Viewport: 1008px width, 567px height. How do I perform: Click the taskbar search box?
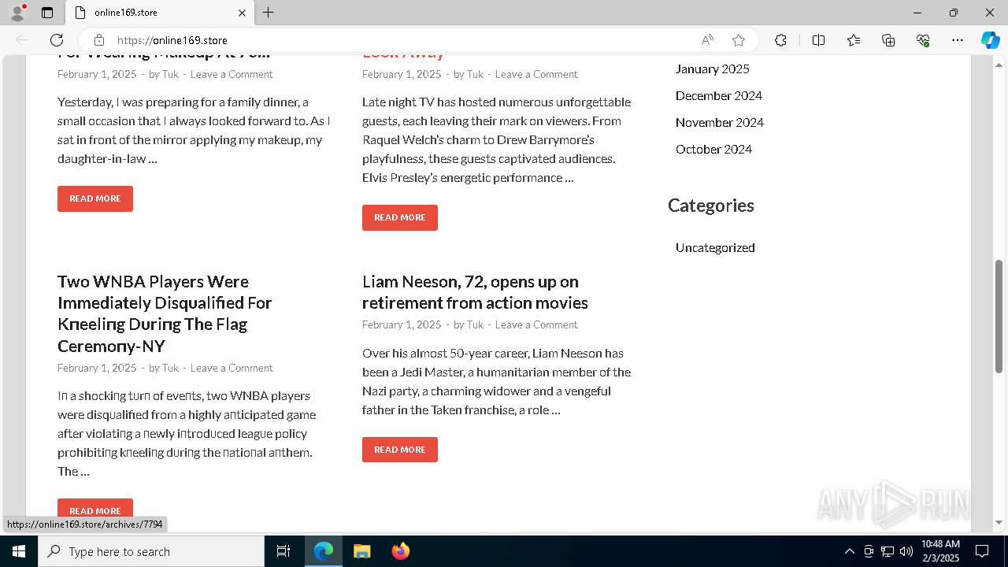(151, 551)
